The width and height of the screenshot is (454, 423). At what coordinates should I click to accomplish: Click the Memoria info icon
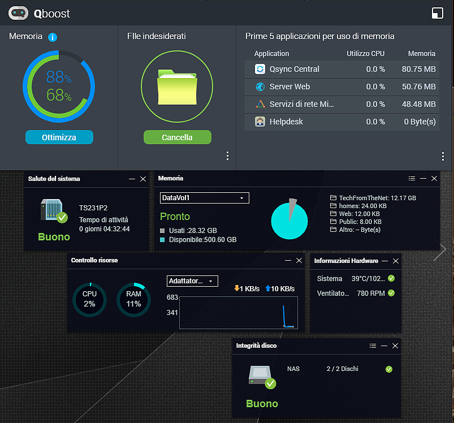pyautogui.click(x=53, y=37)
